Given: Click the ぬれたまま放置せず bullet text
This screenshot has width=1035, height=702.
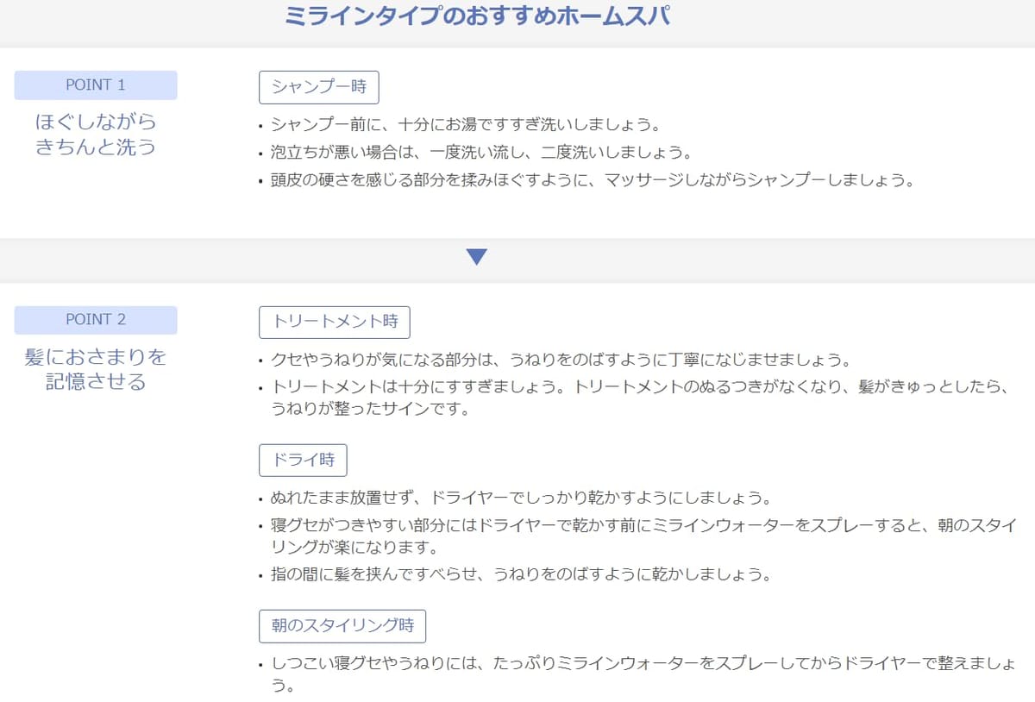Looking at the screenshot, I should (520, 498).
